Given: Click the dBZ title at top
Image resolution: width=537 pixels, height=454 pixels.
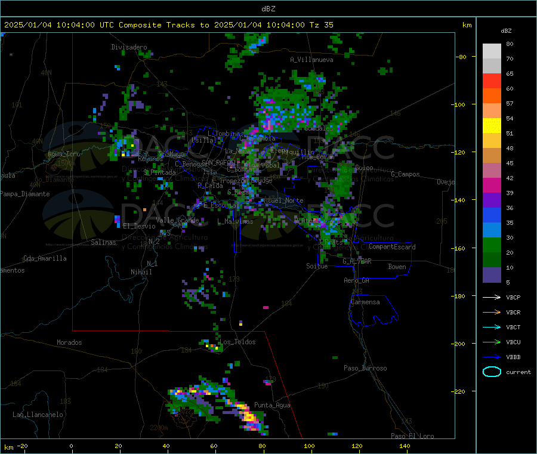Looking at the screenshot, I should tap(268, 9).
